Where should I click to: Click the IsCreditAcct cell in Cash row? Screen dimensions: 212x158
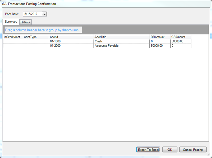(x=13, y=41)
